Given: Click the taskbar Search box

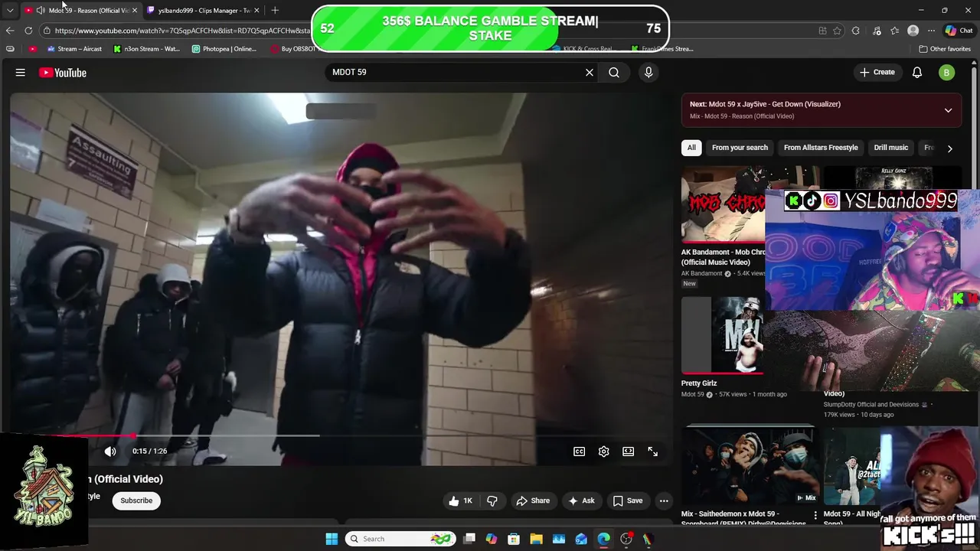Looking at the screenshot, I should 400,539.
